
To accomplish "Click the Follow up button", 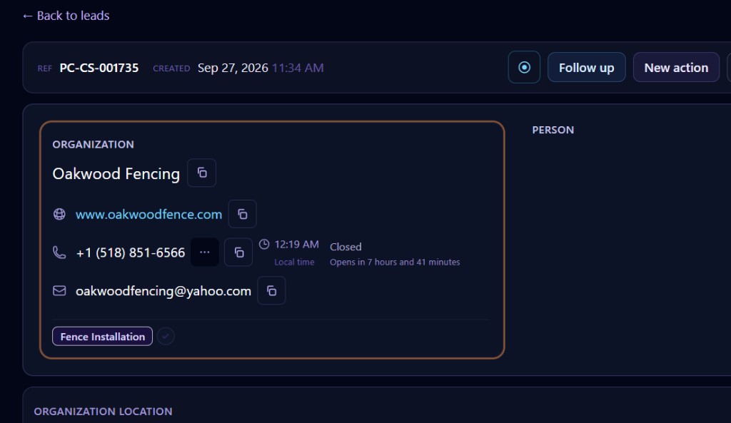I will [587, 68].
